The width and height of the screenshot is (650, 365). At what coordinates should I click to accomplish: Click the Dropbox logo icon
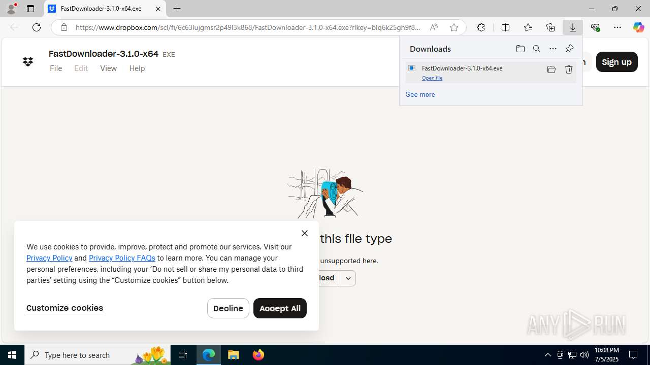click(x=28, y=62)
